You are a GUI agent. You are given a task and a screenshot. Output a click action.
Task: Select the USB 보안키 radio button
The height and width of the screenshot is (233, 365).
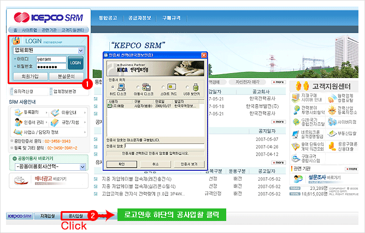pos(187,87)
